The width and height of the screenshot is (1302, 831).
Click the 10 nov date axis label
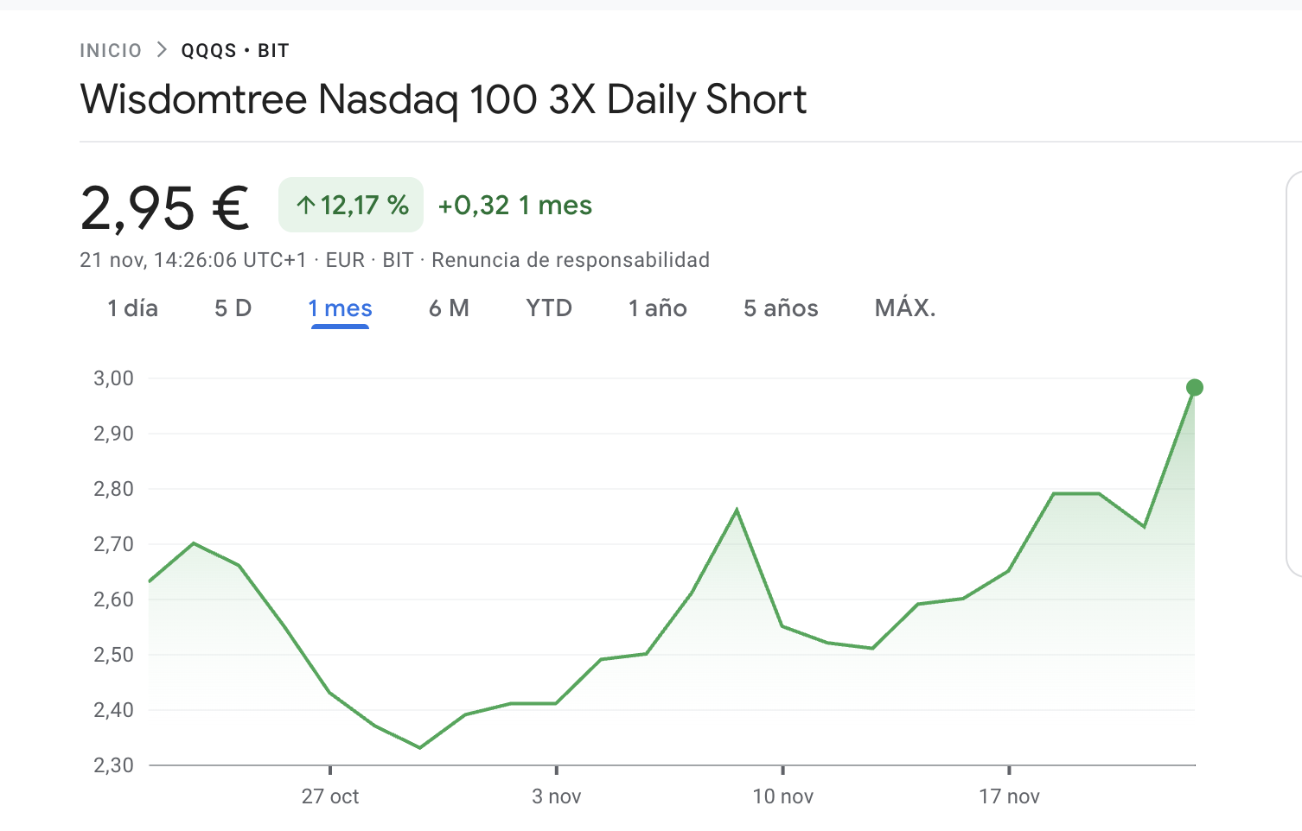coord(782,796)
